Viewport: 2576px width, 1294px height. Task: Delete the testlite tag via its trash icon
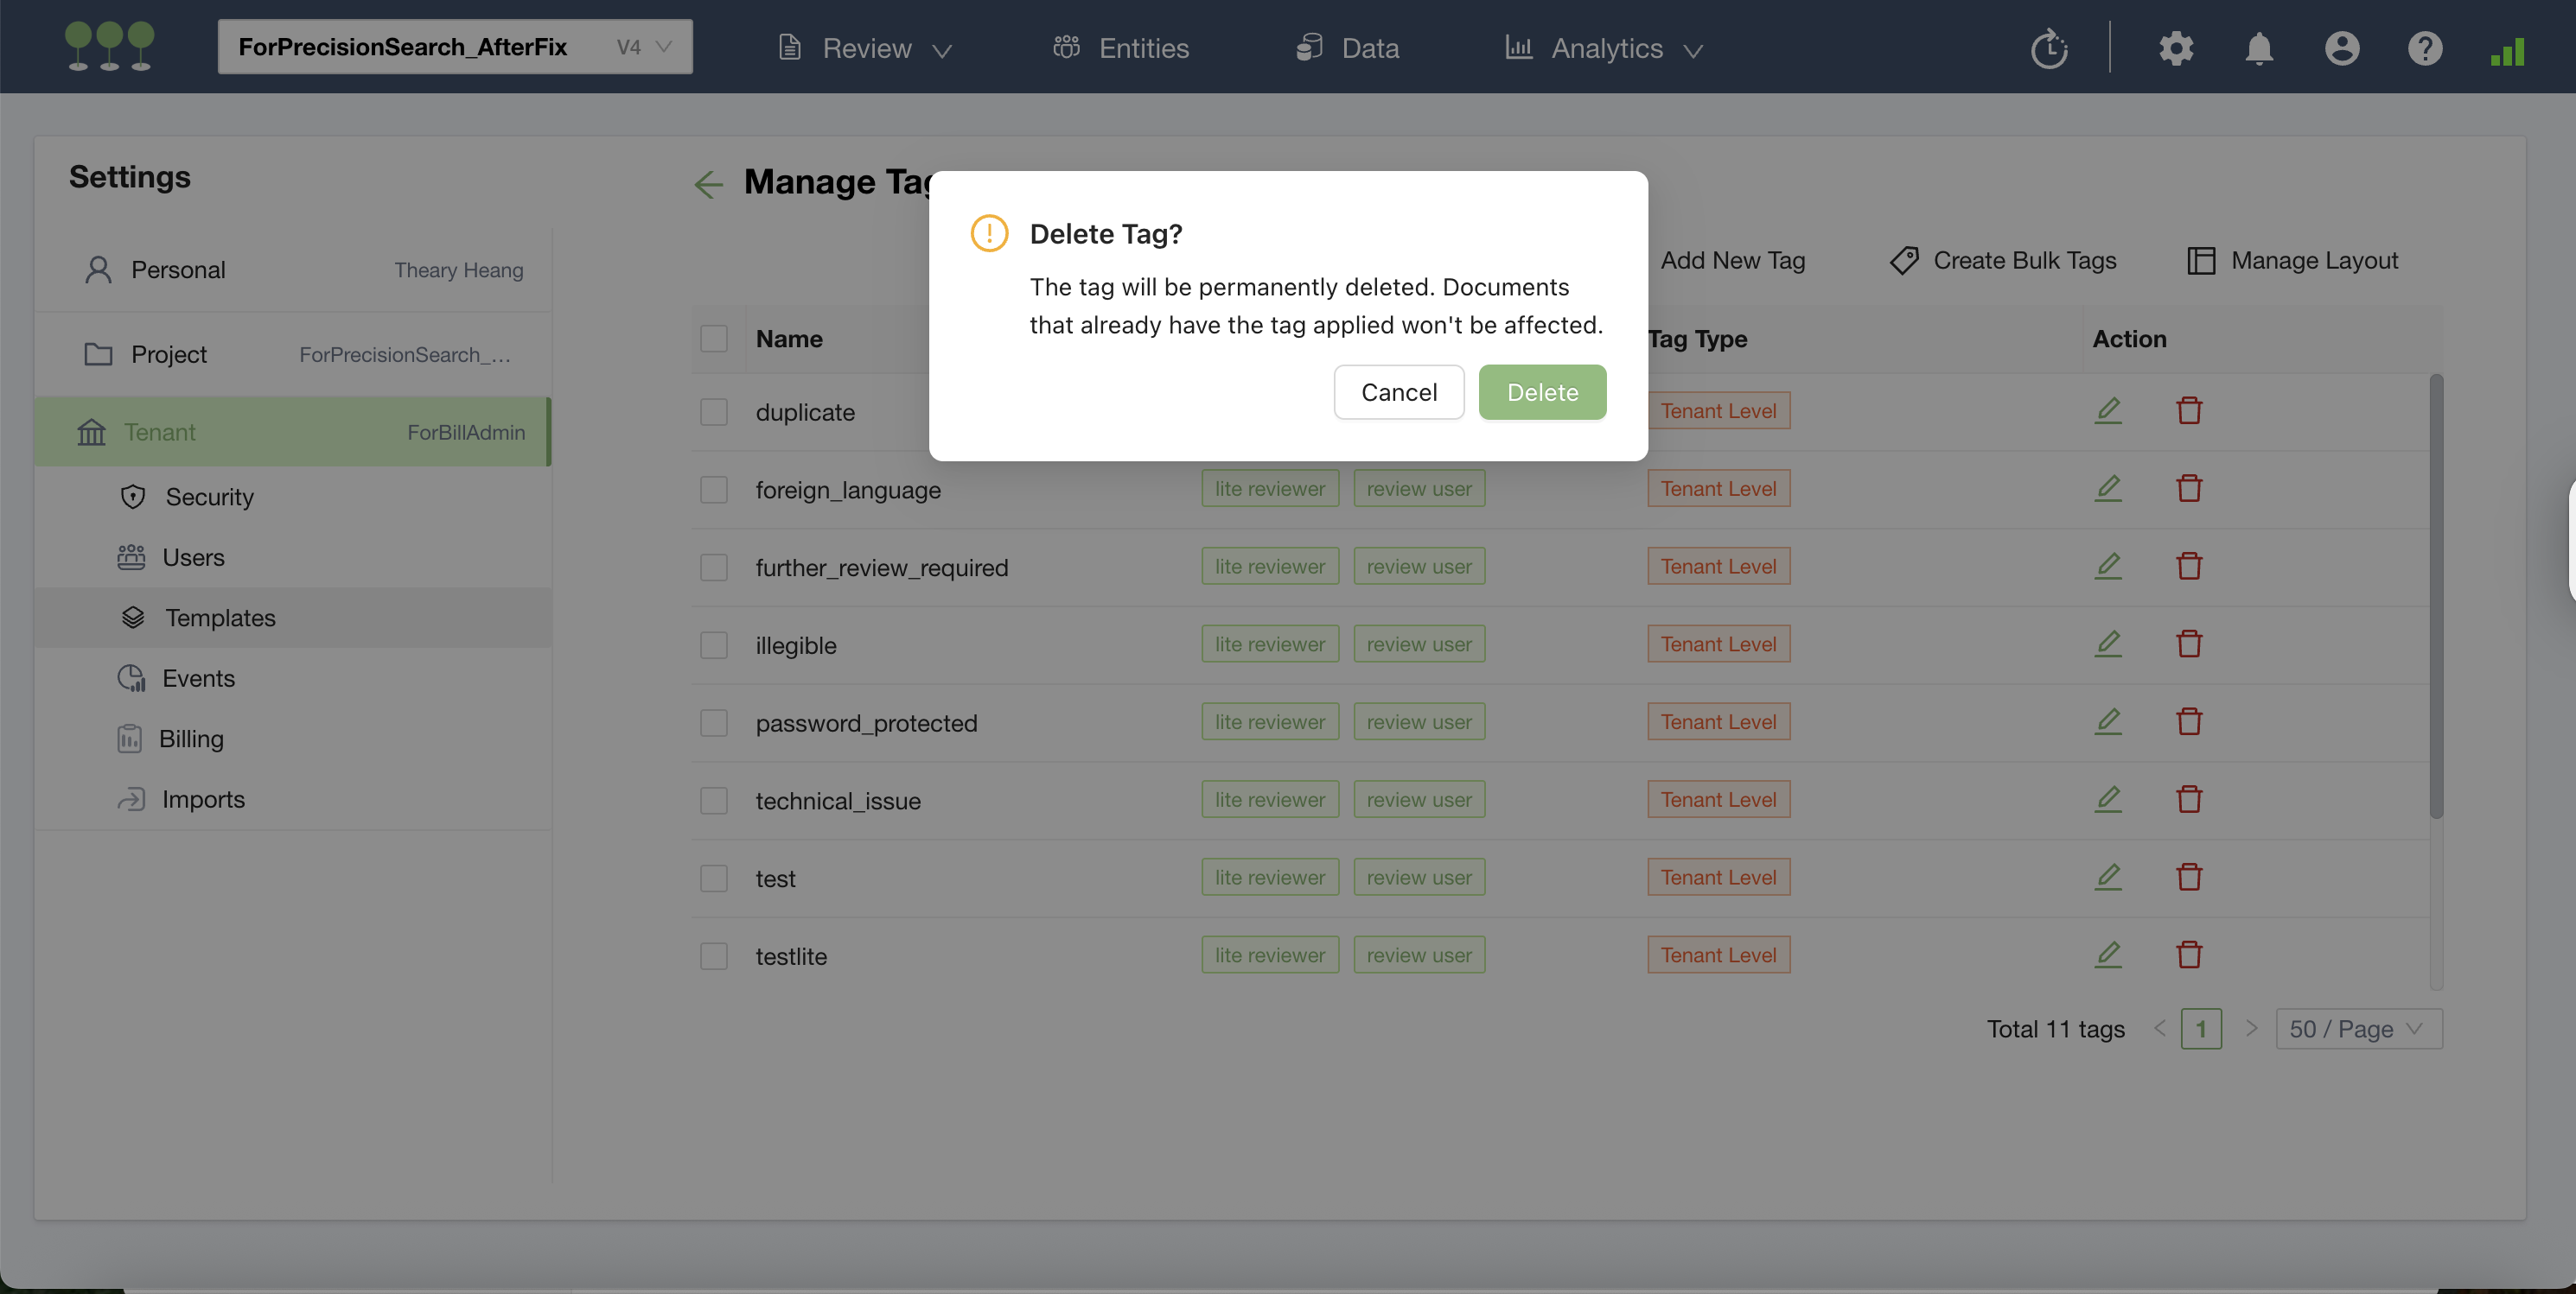click(2189, 955)
